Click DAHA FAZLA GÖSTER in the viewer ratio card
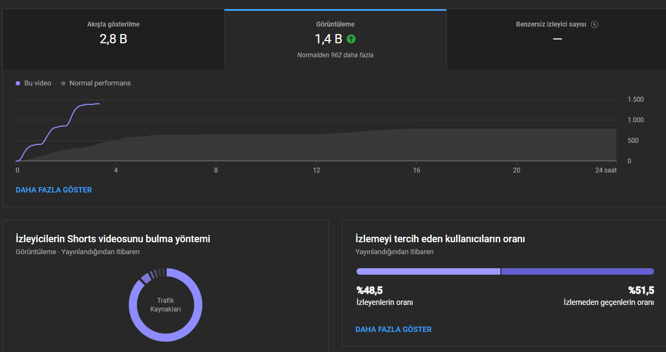 click(x=393, y=329)
